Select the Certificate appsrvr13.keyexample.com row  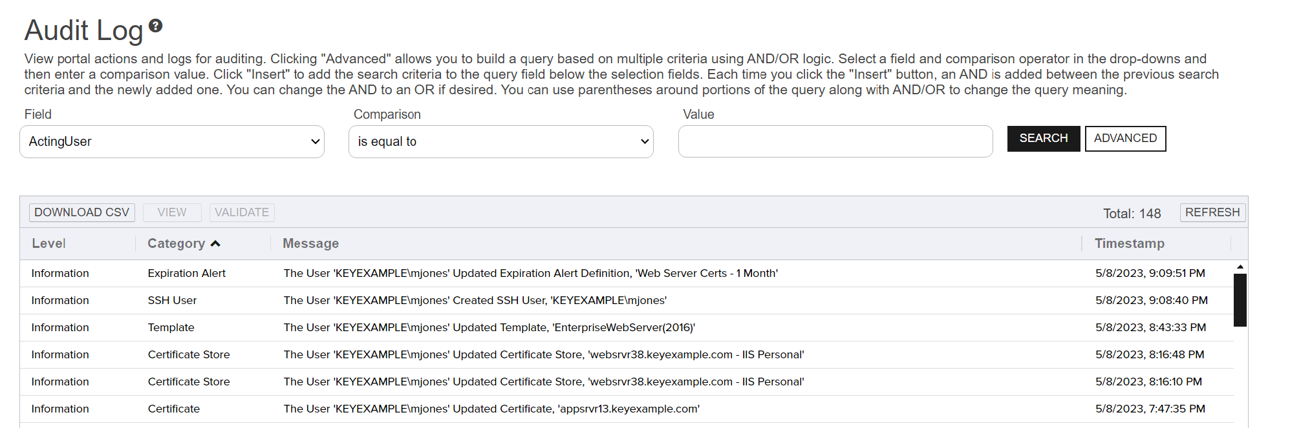(x=491, y=409)
